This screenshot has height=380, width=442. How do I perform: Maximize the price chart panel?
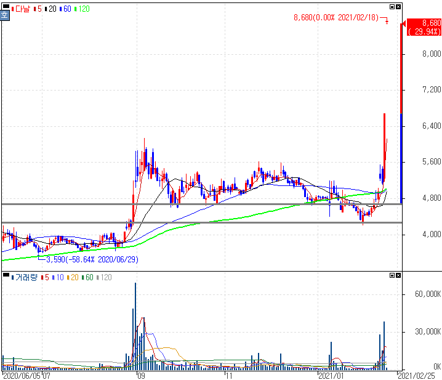(x=392, y=7)
